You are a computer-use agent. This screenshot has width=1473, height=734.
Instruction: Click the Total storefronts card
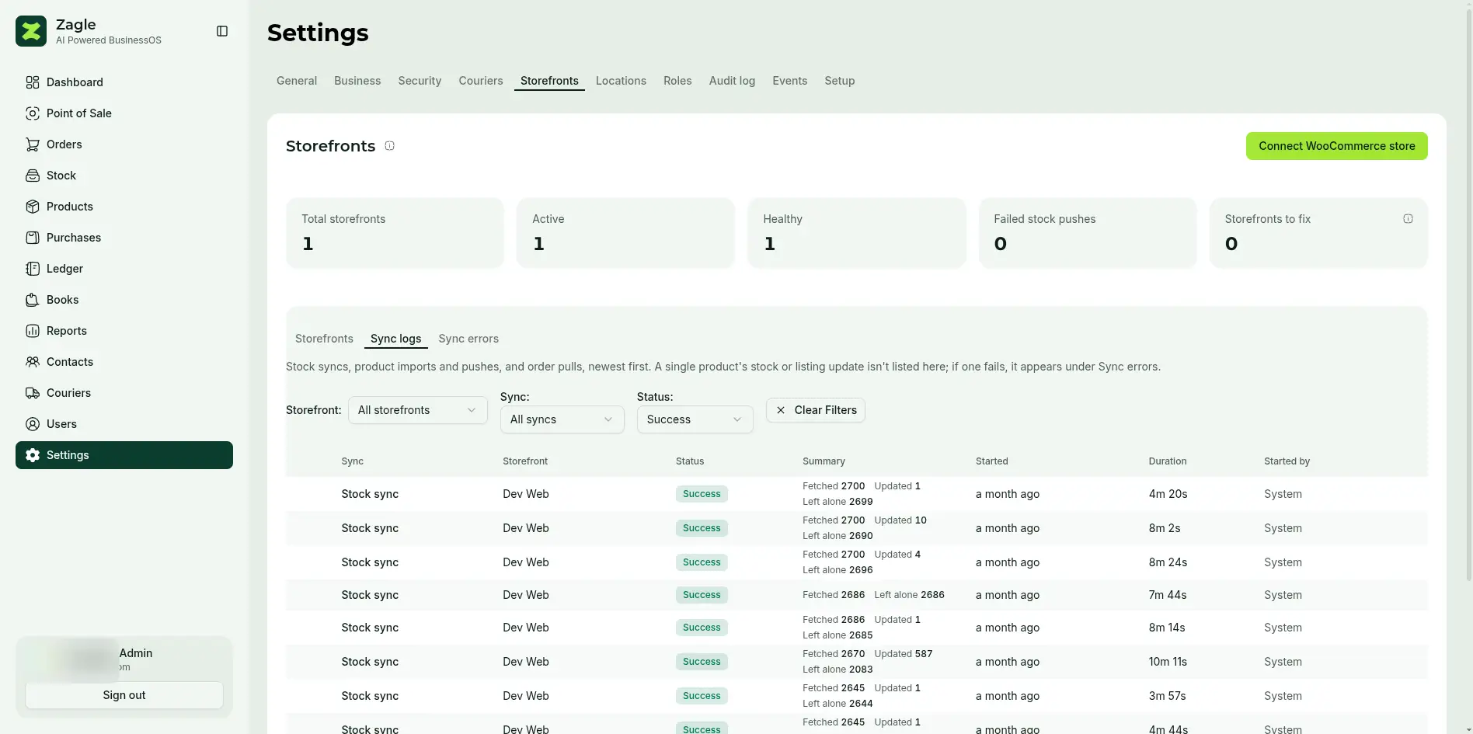395,233
